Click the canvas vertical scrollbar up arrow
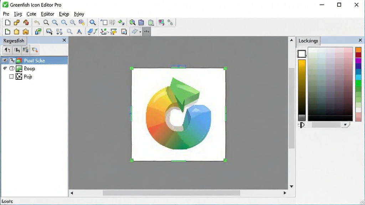365x205 pixels. tap(292, 40)
